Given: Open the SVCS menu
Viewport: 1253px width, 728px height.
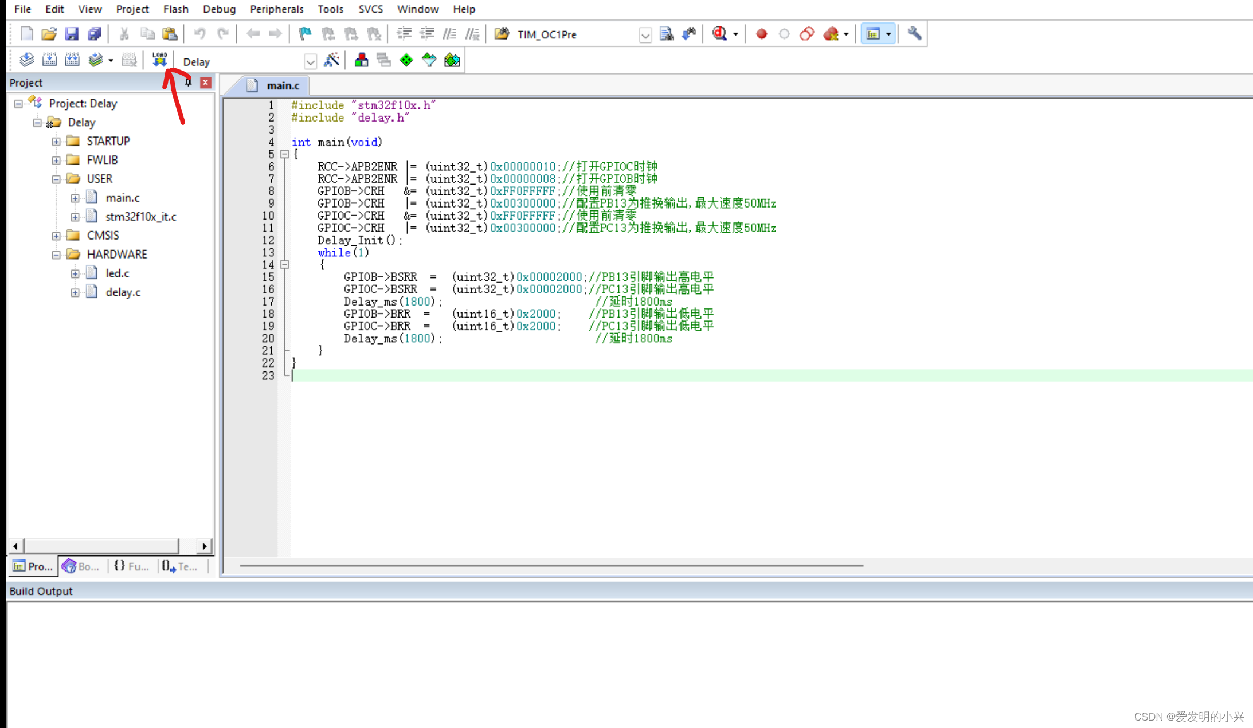Looking at the screenshot, I should (x=370, y=9).
